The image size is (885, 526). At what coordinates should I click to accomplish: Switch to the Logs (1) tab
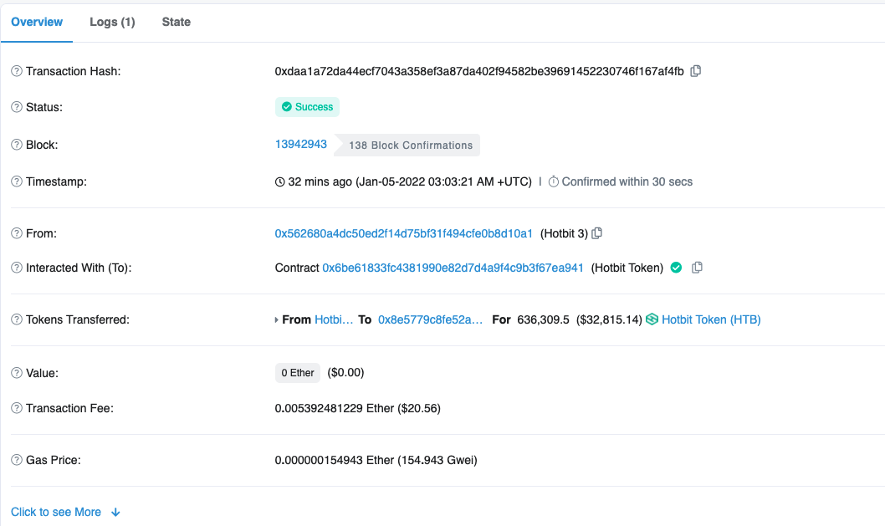[112, 22]
